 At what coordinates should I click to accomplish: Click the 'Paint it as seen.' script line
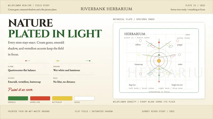pos(21,90)
